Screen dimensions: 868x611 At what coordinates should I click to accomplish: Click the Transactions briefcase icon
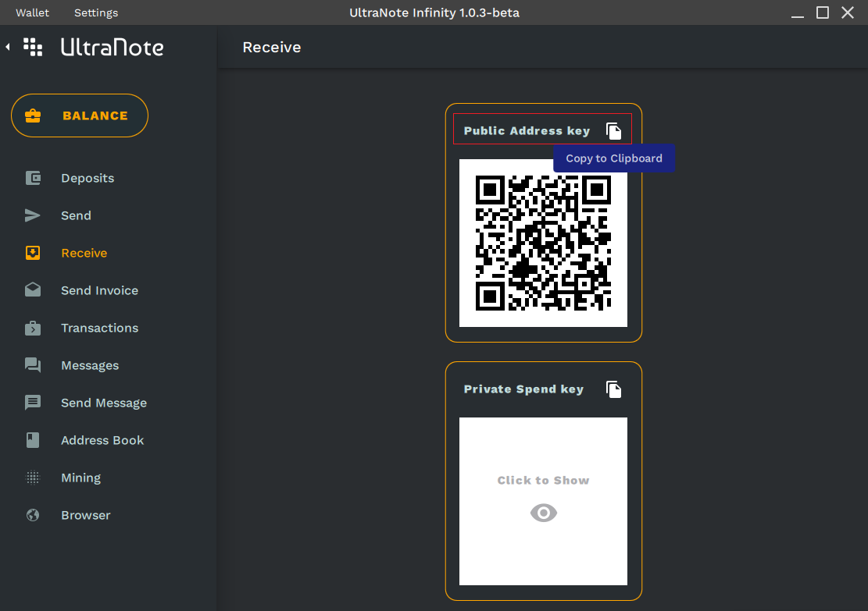pos(33,328)
